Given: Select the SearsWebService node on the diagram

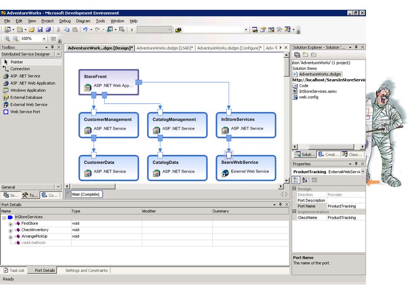Looking at the screenshot, I should coord(246,168).
